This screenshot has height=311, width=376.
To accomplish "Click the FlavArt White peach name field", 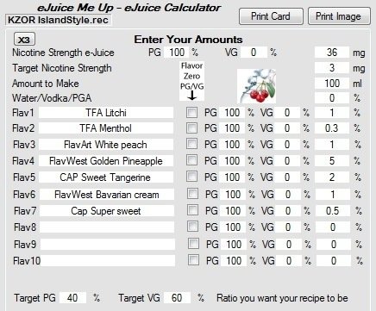I will pyautogui.click(x=106, y=145).
